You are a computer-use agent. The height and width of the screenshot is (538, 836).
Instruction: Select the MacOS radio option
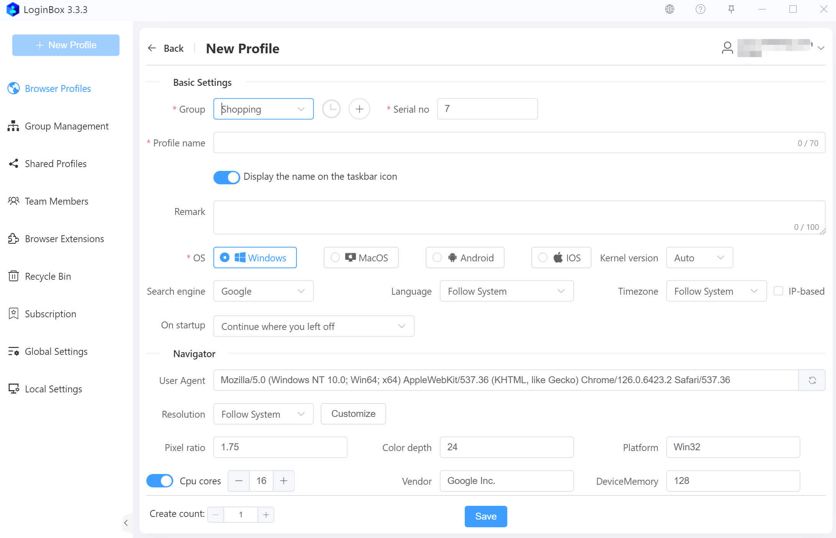[x=335, y=258]
